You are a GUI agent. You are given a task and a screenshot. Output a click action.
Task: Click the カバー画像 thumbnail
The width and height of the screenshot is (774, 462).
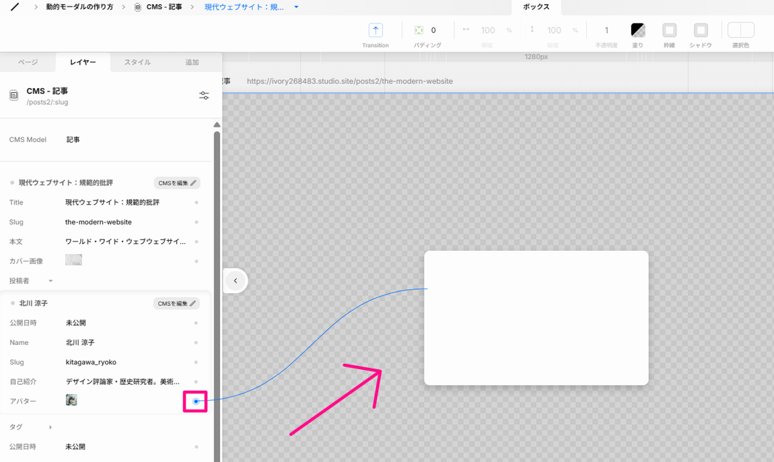pos(73,260)
